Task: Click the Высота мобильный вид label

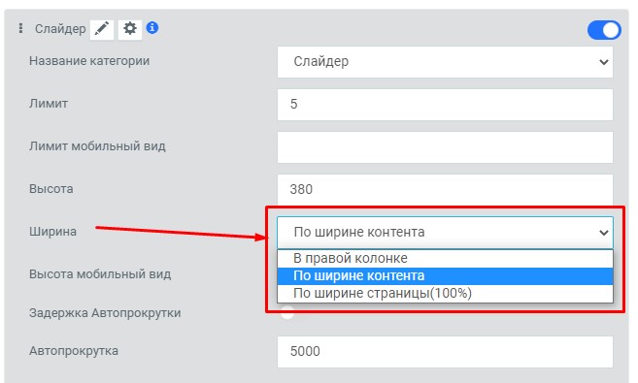Action: 100,274
